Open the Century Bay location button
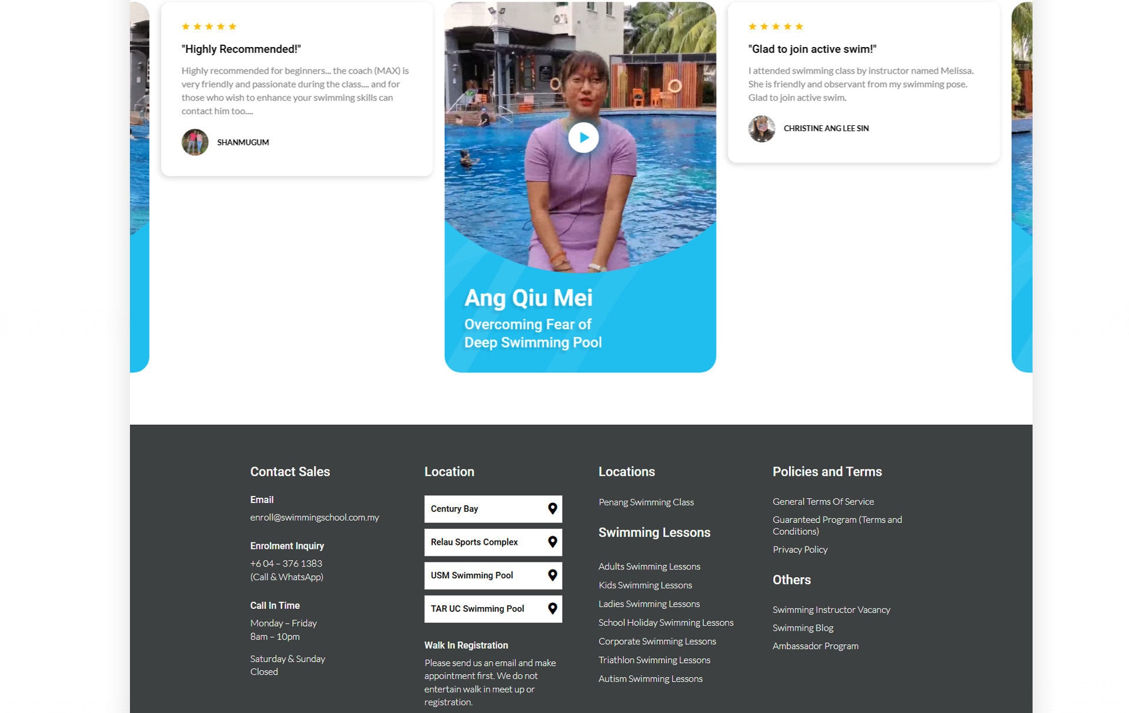Image resolution: width=1129 pixels, height=713 pixels. (493, 509)
